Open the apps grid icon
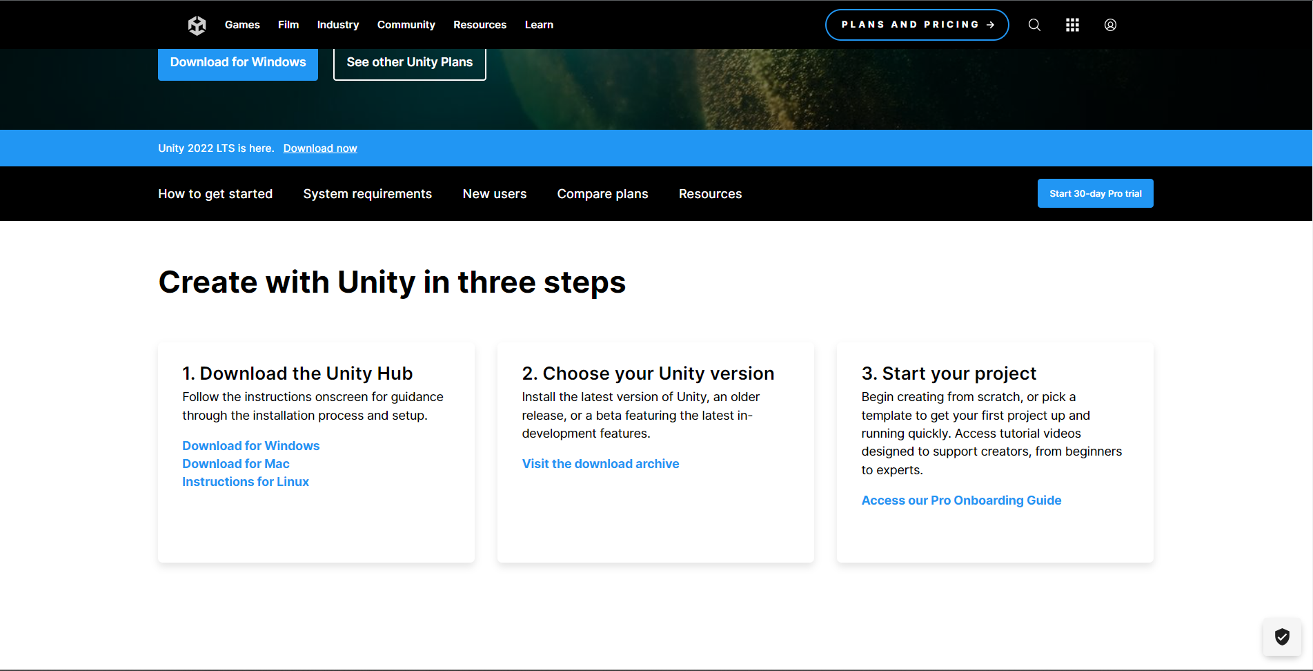Viewport: 1313px width, 671px height. coord(1072,25)
